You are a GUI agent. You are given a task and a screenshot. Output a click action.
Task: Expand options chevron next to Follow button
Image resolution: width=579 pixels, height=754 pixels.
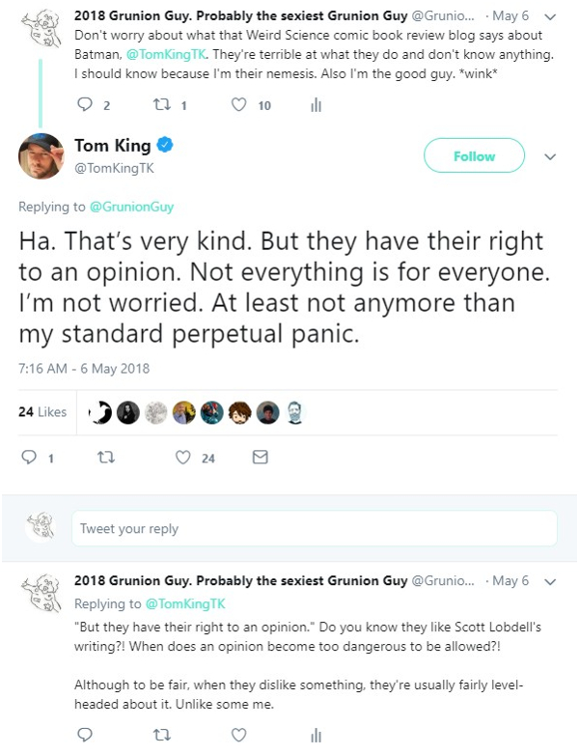[550, 156]
